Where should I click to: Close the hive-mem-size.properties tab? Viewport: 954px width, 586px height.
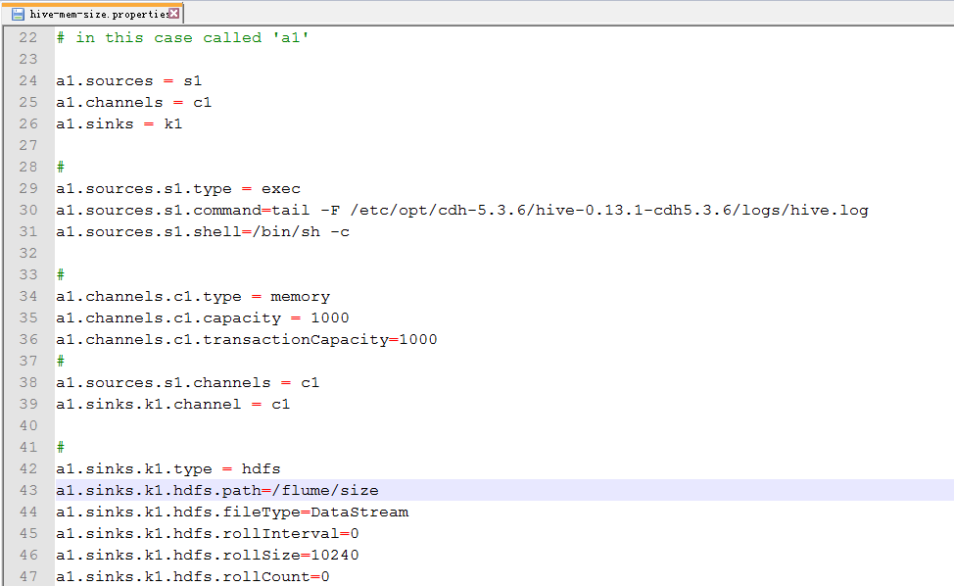pos(174,13)
